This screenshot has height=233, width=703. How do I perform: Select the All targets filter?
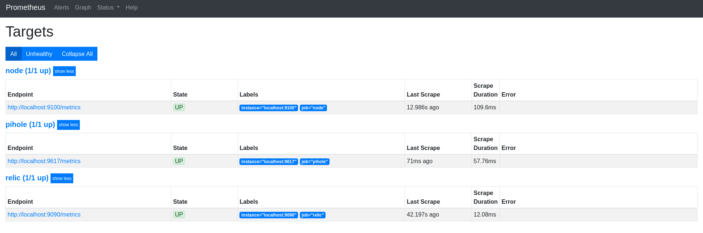click(x=14, y=54)
